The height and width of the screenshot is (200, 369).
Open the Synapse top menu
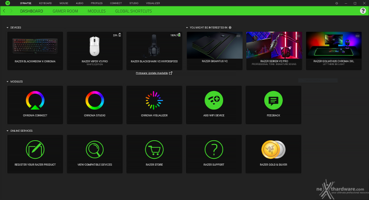[x=26, y=3]
